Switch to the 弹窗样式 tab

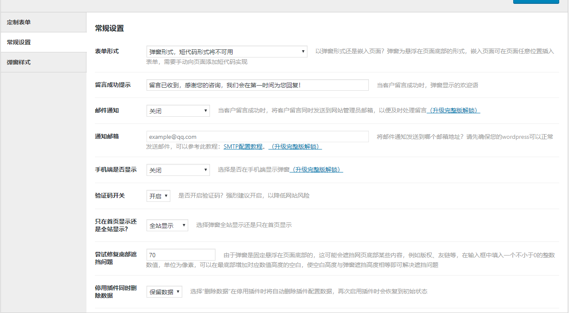[x=43, y=62]
